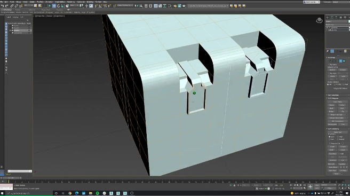This screenshot has height=196, width=350.
Task: Select the Rotate transform tool
Action: pyautogui.click(x=59, y=6)
